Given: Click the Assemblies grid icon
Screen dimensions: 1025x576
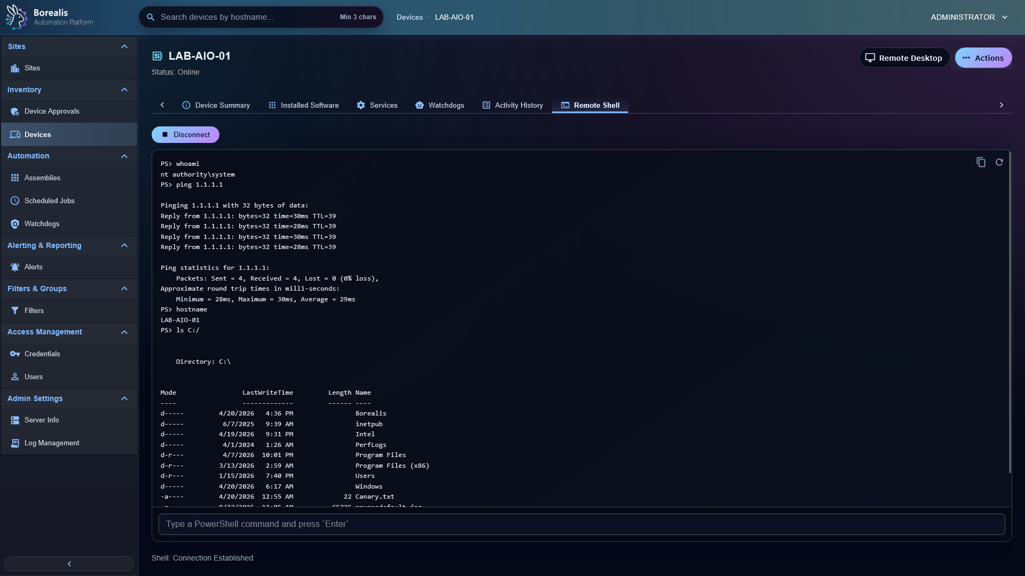Looking at the screenshot, I should click(x=15, y=178).
